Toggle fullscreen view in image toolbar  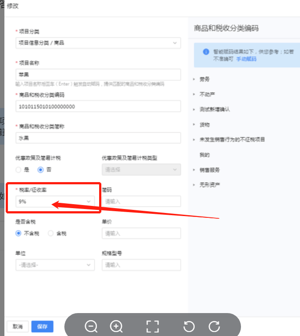point(152,326)
